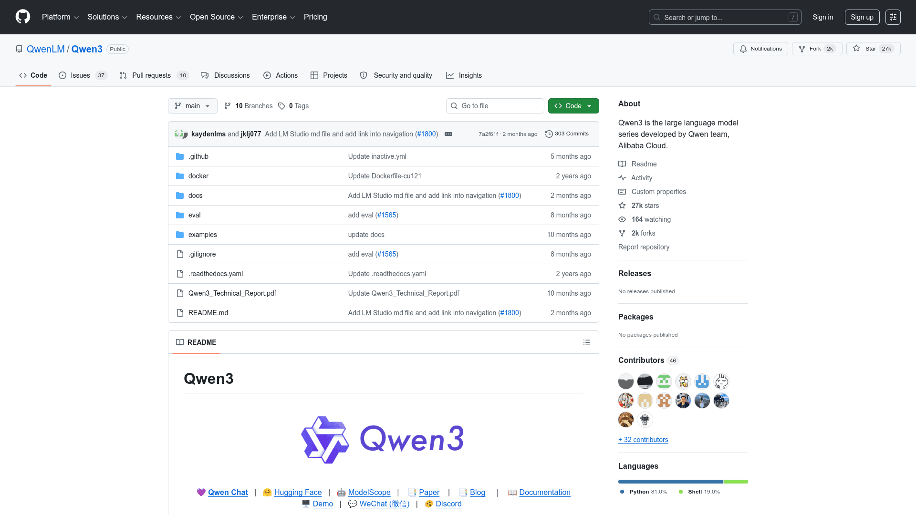Open the Open Source navigation dropdown

point(216,17)
